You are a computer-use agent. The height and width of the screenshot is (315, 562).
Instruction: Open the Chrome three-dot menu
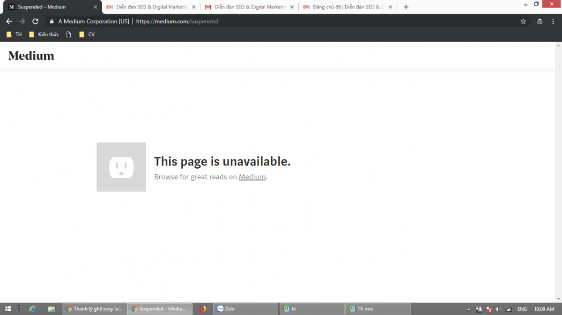(x=553, y=21)
